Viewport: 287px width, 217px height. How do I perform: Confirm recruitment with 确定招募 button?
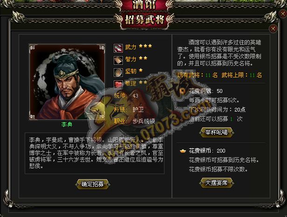tap(93, 184)
